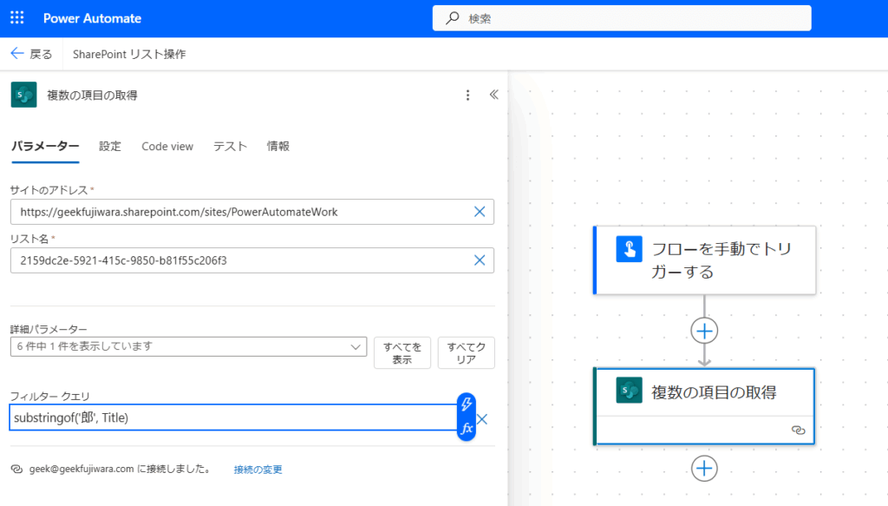Click the 複数の項目の取得 panel title

click(92, 95)
